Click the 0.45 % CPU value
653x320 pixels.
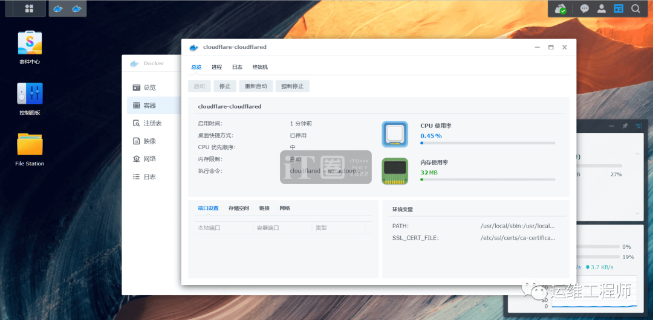point(431,136)
